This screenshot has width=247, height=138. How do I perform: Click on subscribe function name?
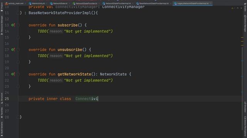pos(68,25)
